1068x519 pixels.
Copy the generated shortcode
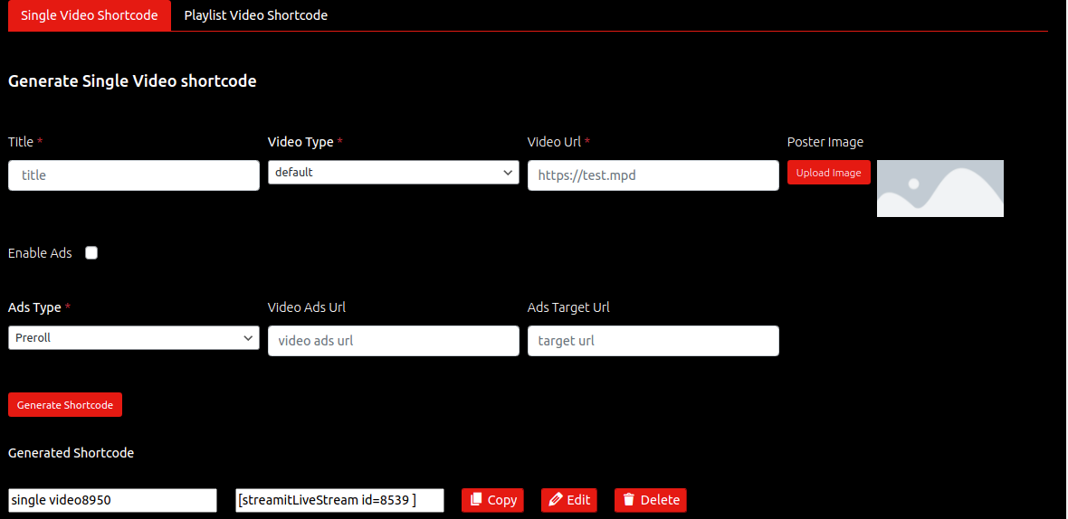click(x=492, y=500)
